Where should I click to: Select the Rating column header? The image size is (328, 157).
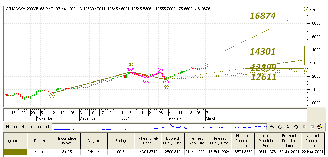[x=121, y=141]
